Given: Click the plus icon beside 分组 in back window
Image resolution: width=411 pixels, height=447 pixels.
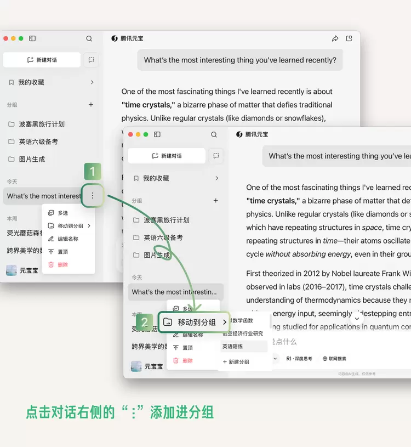Looking at the screenshot, I should tap(91, 105).
